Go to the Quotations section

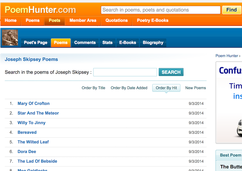click(116, 20)
